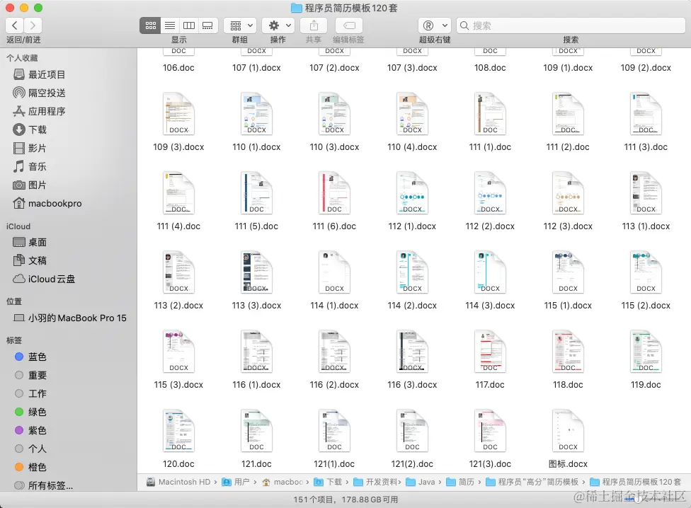Select the 个人 tag
Viewport: 691px width, 508px height.
[x=30, y=449]
